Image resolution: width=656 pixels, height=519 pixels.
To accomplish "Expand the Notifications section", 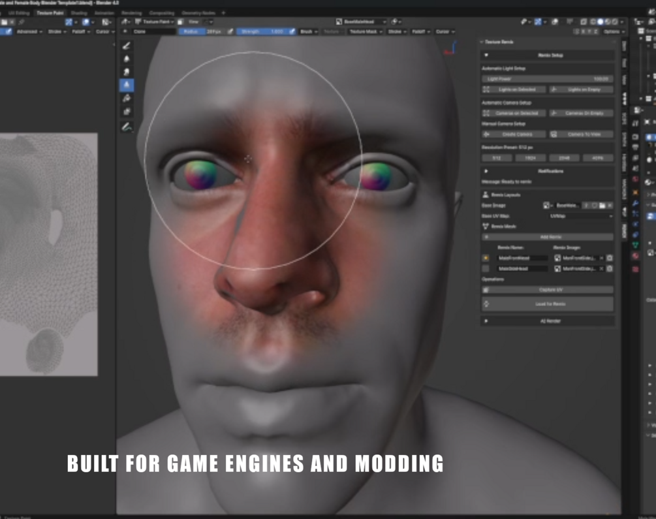I will [x=486, y=171].
